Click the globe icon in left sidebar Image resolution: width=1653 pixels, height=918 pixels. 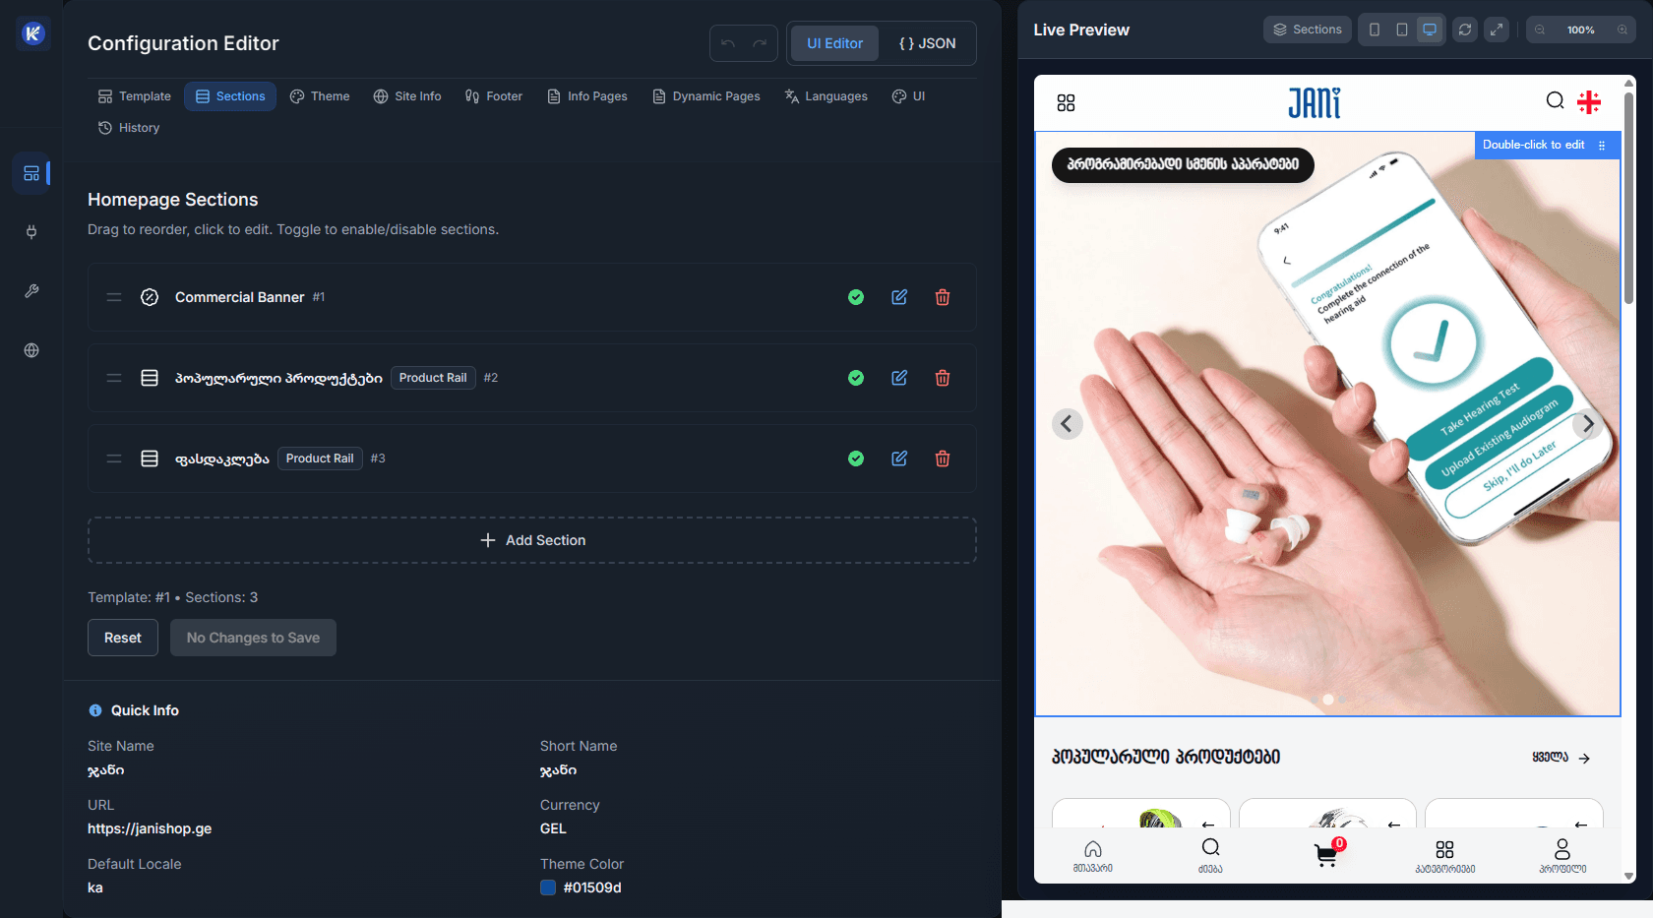31,350
